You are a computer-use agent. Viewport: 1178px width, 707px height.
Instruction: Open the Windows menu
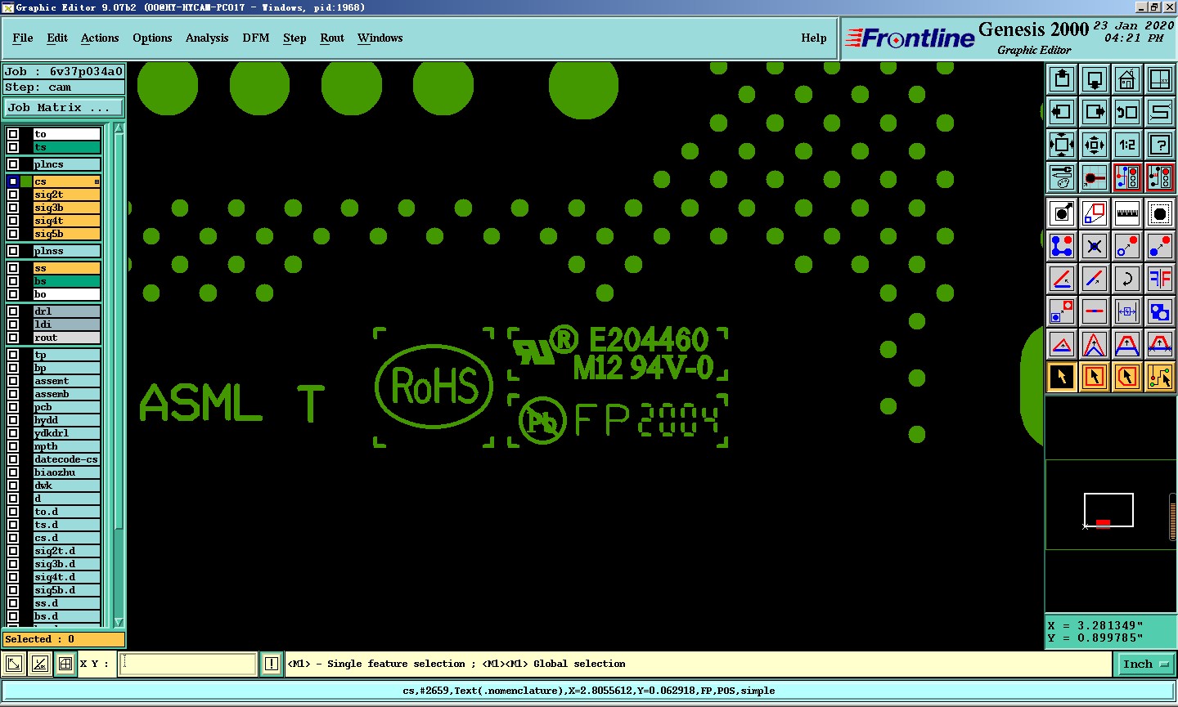coord(380,38)
